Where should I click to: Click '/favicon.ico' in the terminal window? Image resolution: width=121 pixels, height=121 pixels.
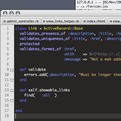pyautogui.click(x=97, y=7)
